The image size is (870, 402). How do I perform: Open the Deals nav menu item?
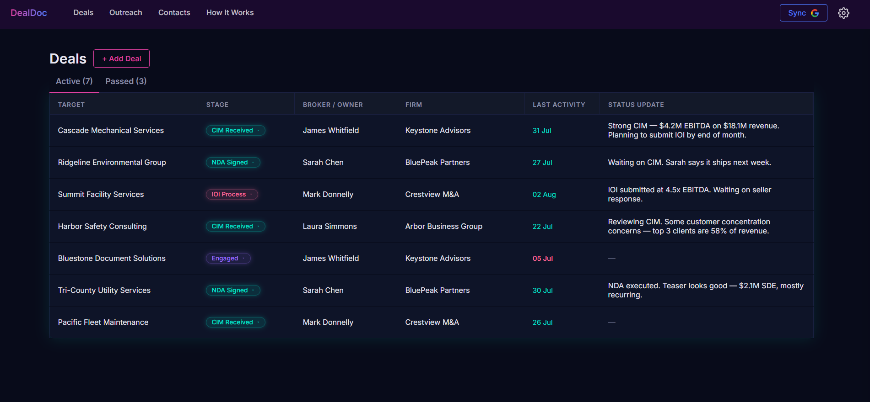click(x=83, y=13)
